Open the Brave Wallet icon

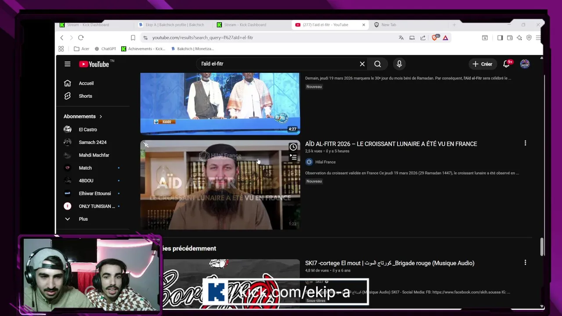tap(510, 38)
